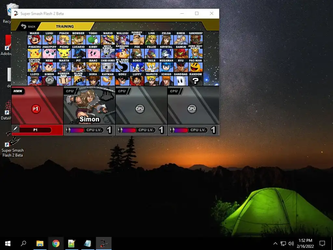Select Super Smash Flash 2 Beta desktop shortcut
The image size is (333, 250).
click(13, 145)
